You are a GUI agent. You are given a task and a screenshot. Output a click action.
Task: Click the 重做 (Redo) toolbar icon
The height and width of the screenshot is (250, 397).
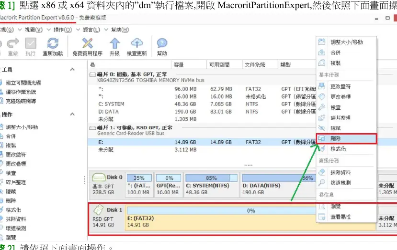[13, 43]
